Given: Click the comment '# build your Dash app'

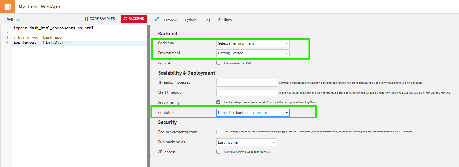Looking at the screenshot, I should pyautogui.click(x=37, y=37).
